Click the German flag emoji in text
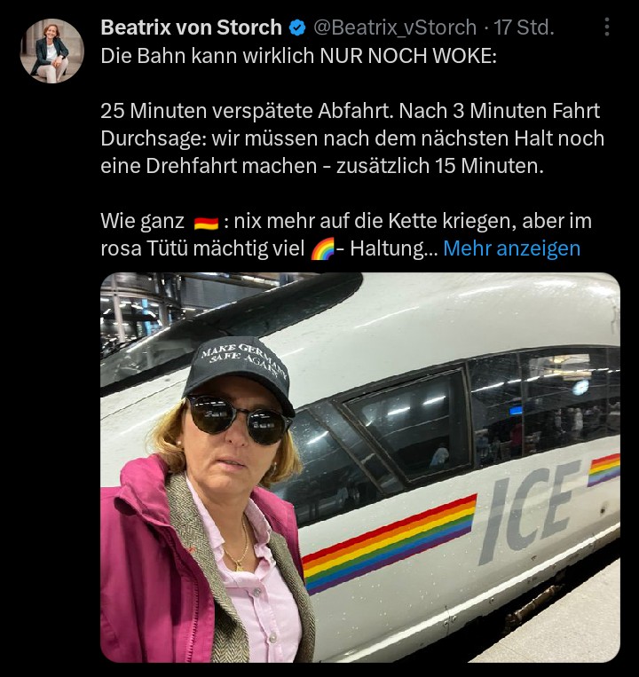Viewport: 639px width, 677px height. (x=206, y=223)
